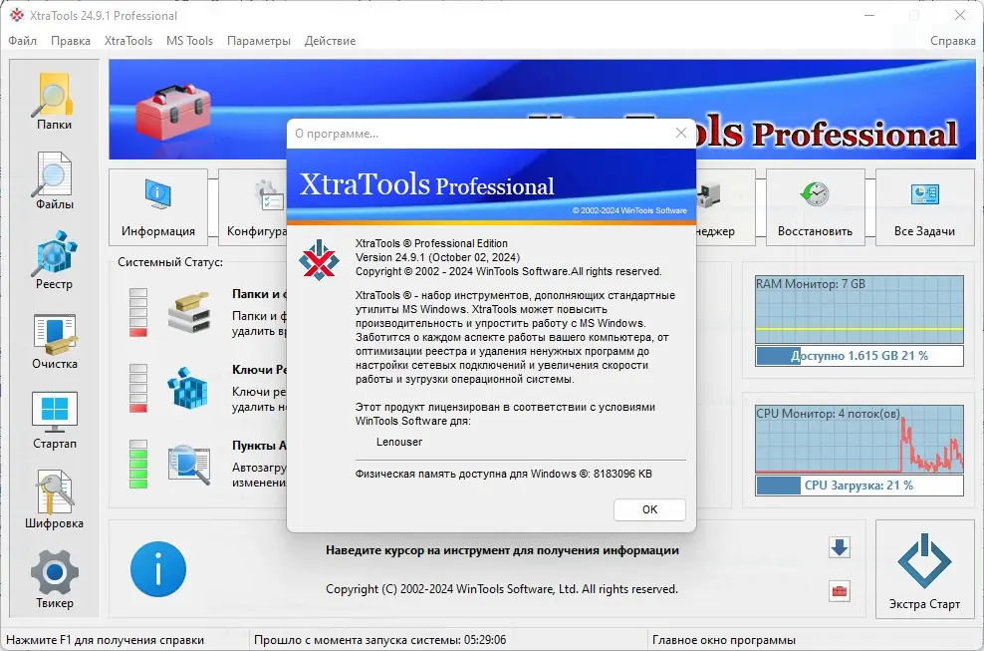Click the autostart magnifier status icon

click(189, 465)
